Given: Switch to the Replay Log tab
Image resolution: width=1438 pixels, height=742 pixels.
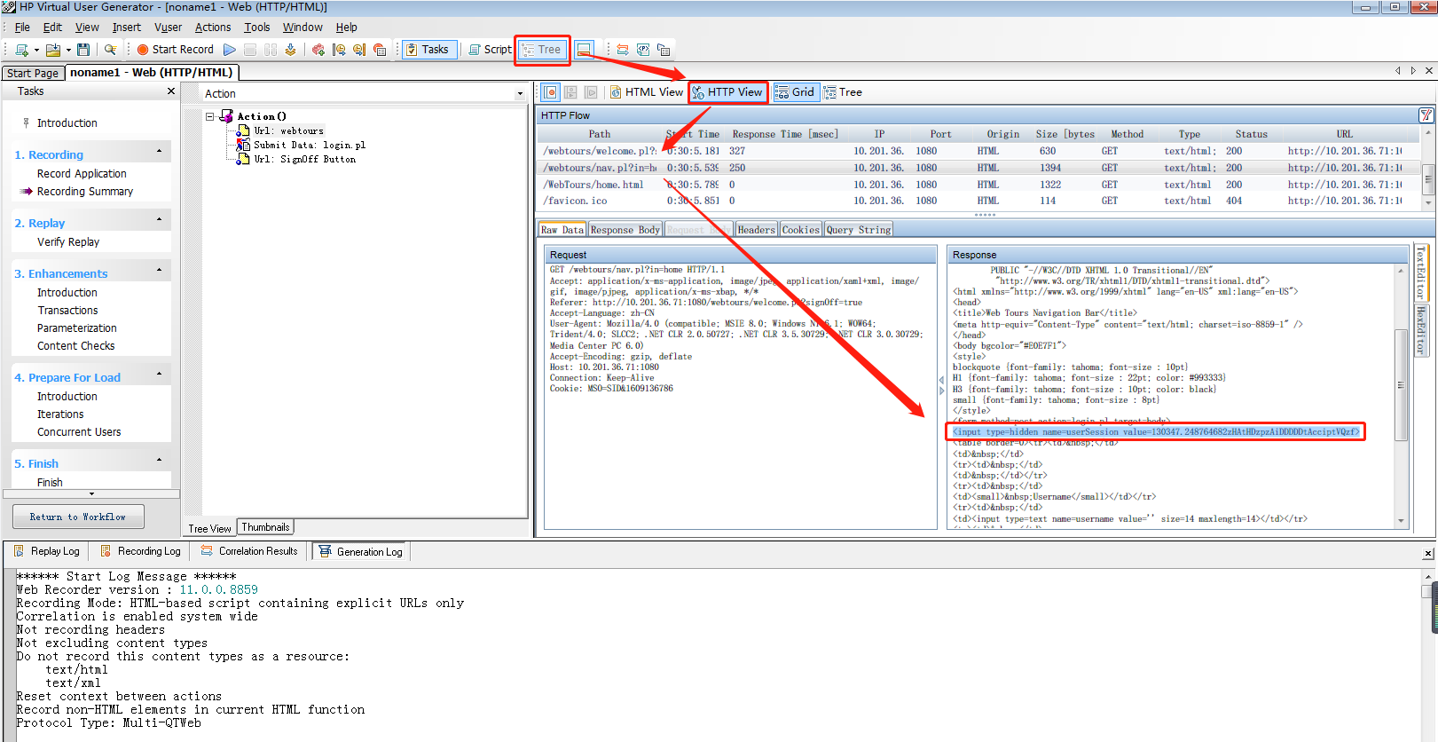Looking at the screenshot, I should click(47, 551).
